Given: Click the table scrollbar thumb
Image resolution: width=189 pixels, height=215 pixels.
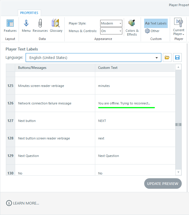Looking at the screenshot, I should [178, 125].
